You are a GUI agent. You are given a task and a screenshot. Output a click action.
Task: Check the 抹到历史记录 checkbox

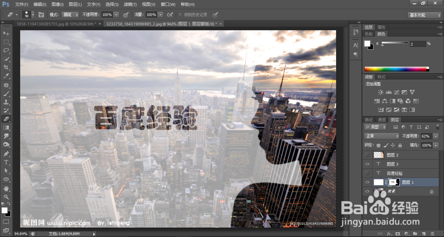pyautogui.click(x=180, y=15)
